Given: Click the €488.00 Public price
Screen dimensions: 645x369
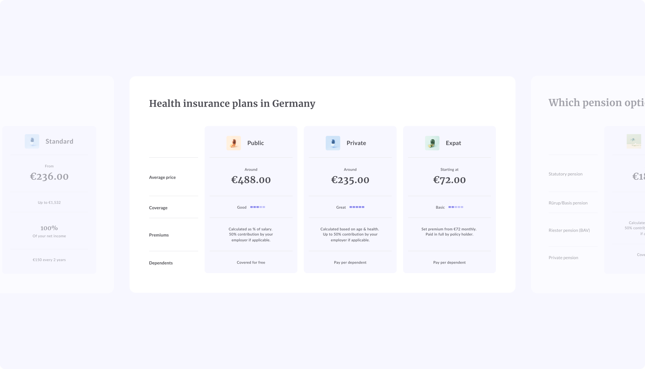Looking at the screenshot, I should (251, 180).
